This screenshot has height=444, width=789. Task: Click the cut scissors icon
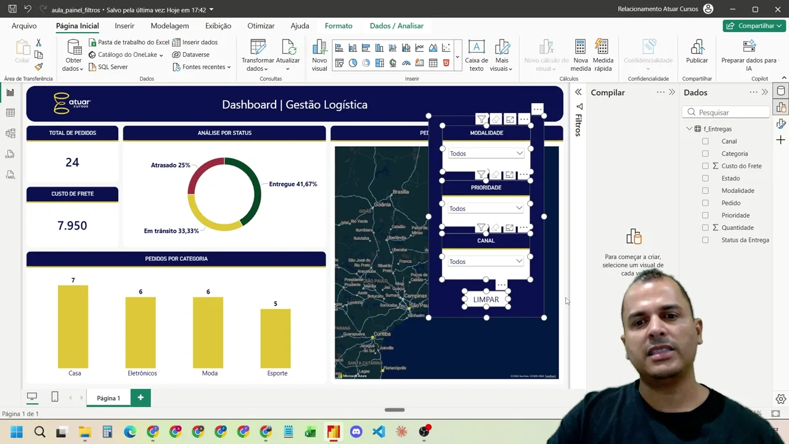(x=38, y=43)
